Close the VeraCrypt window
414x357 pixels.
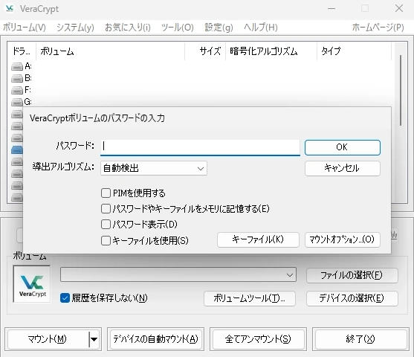399,8
